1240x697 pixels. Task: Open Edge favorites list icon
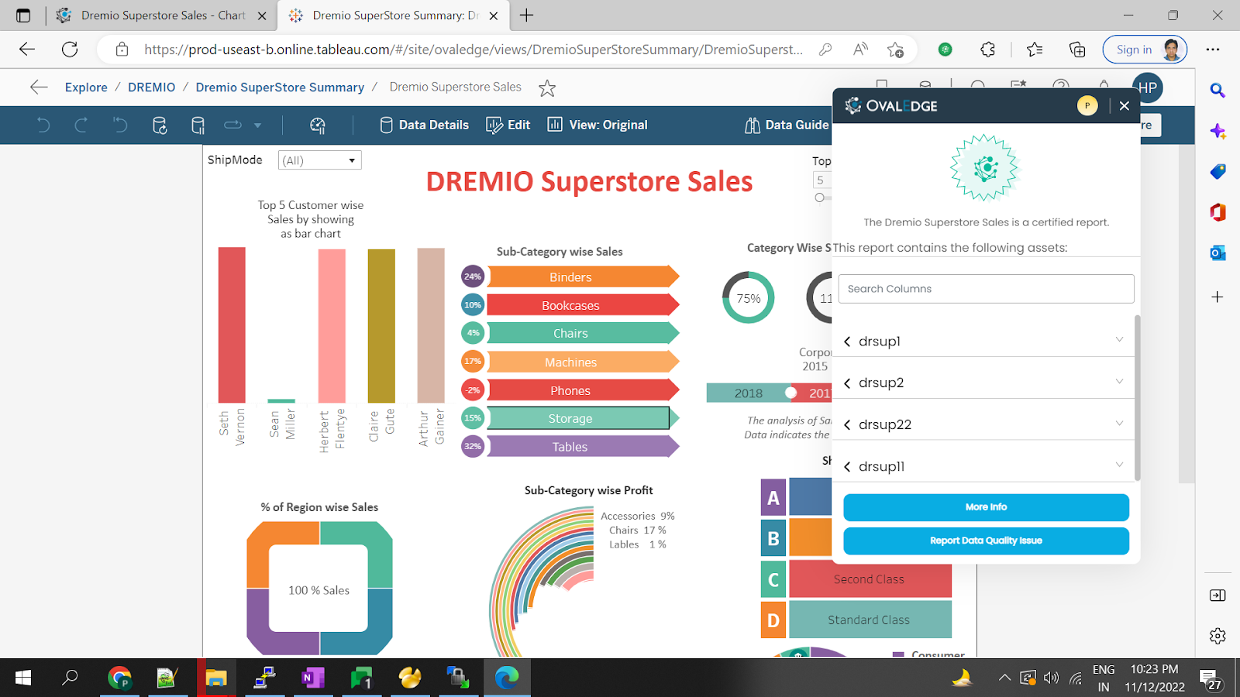pyautogui.click(x=1035, y=50)
